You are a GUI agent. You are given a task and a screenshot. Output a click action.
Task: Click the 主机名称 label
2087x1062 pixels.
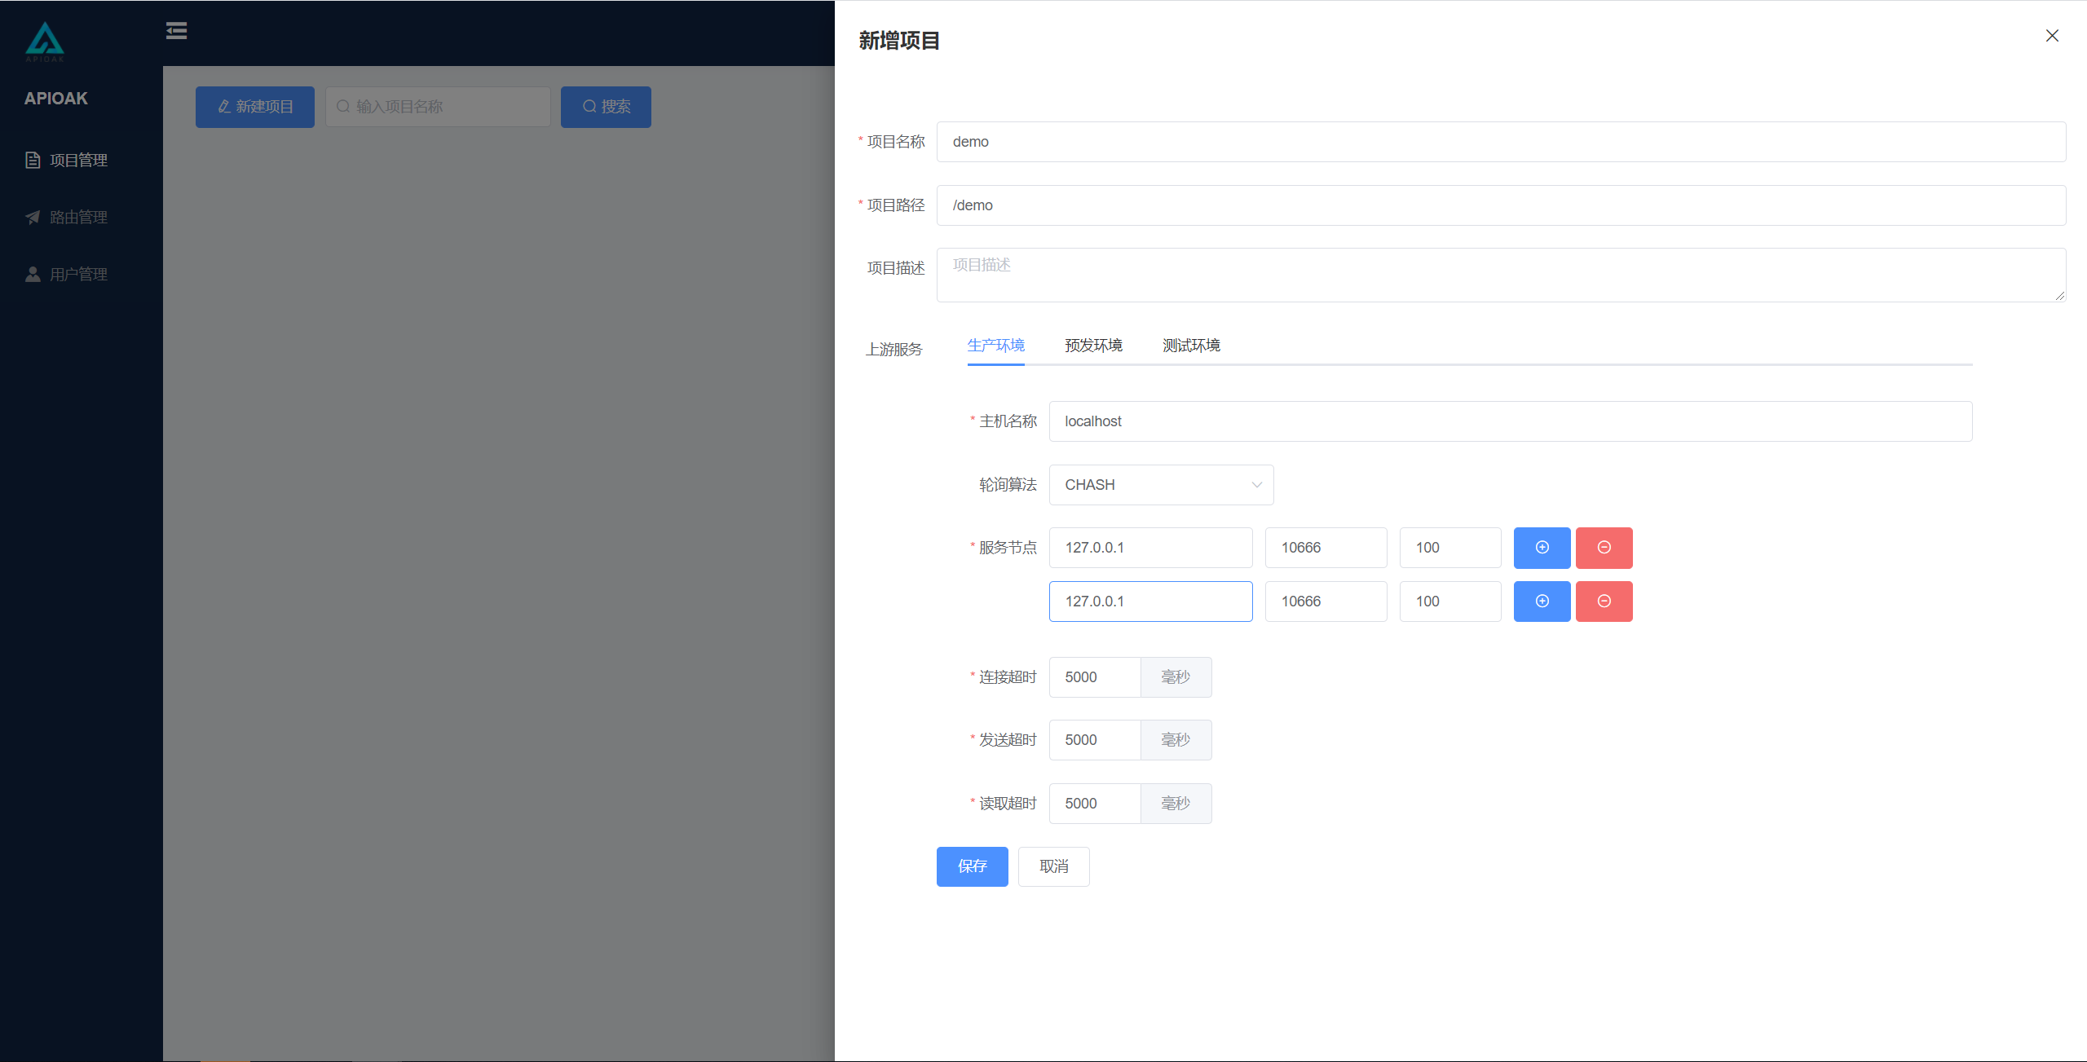[x=1008, y=421]
